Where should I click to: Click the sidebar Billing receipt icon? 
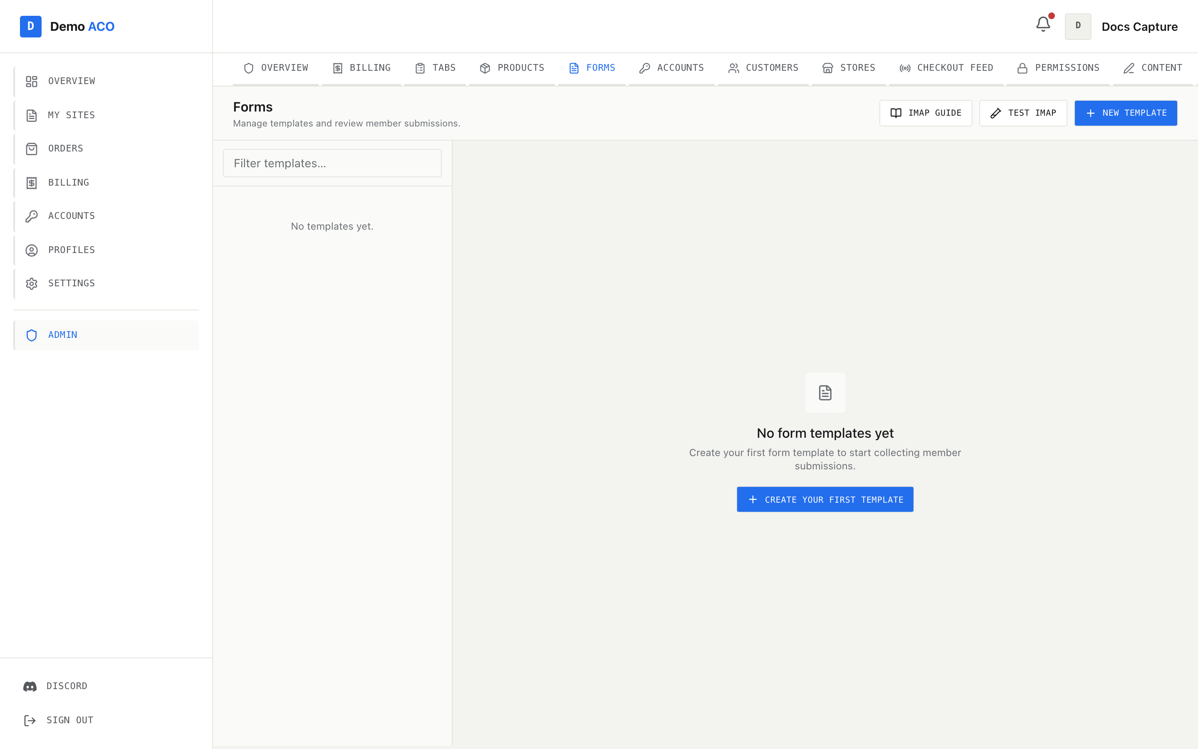point(32,183)
